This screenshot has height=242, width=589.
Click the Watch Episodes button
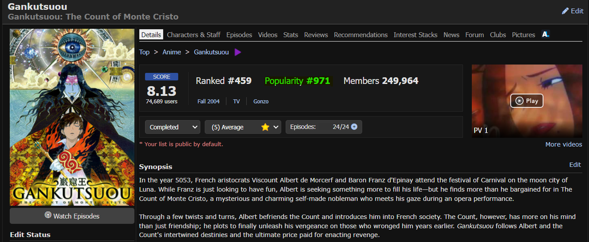(72, 216)
